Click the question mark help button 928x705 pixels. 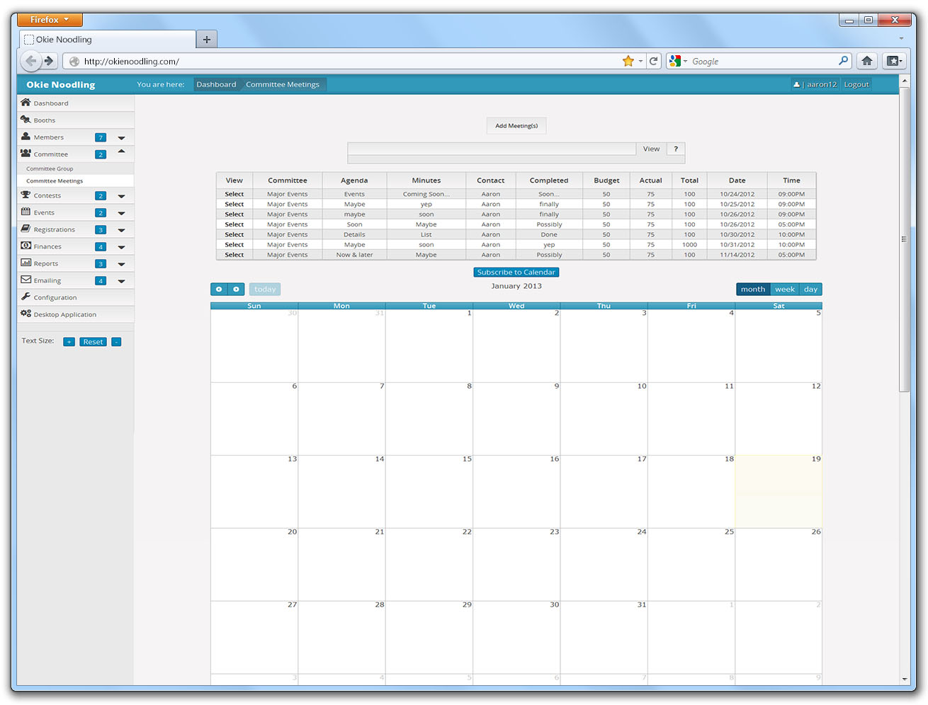[x=676, y=149]
